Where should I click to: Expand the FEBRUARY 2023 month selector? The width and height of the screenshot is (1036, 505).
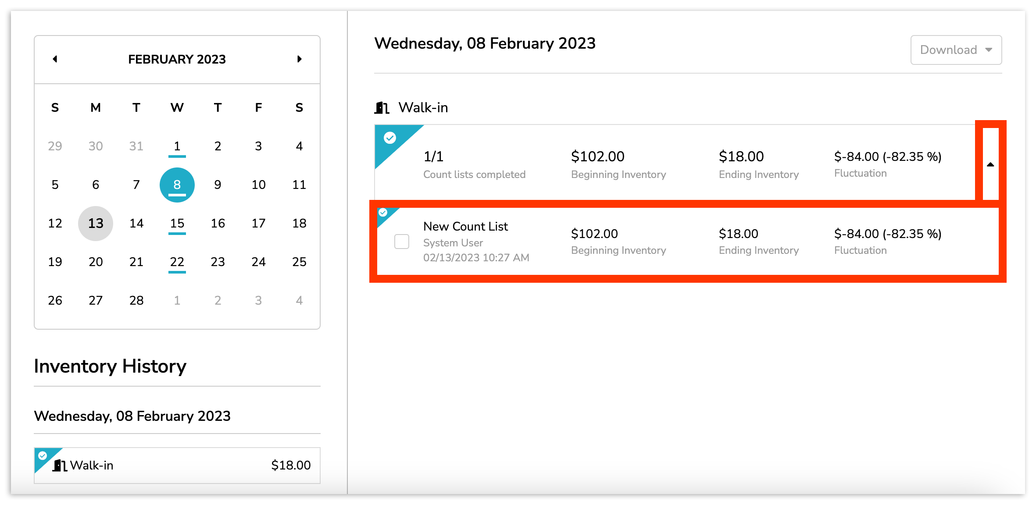177,59
